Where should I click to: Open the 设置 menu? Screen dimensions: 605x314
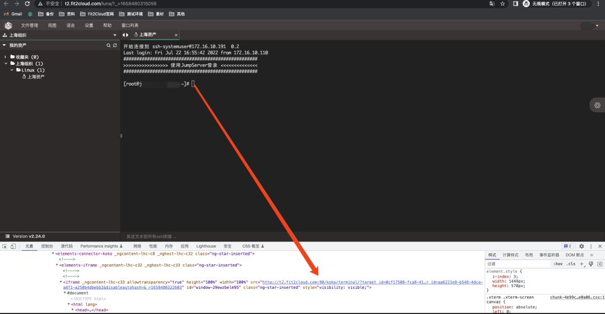point(89,25)
